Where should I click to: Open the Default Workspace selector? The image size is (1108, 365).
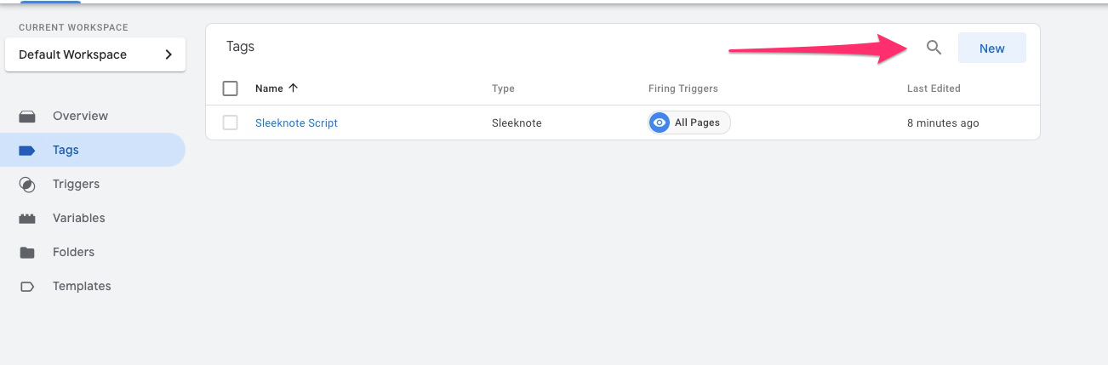[x=95, y=54]
